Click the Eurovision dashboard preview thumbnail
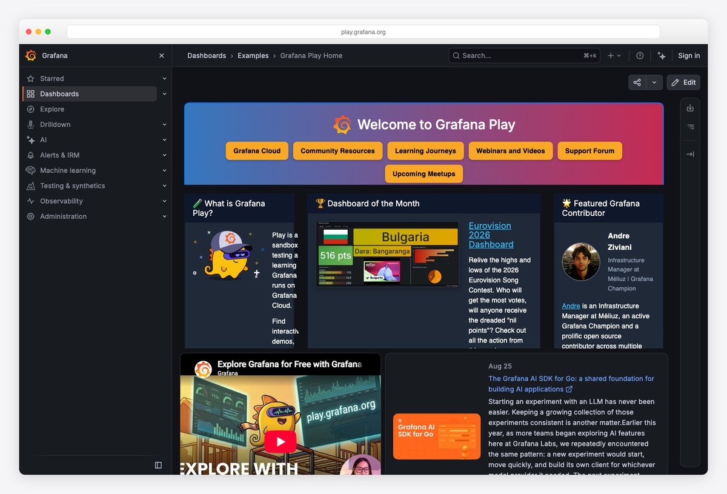 (388, 254)
